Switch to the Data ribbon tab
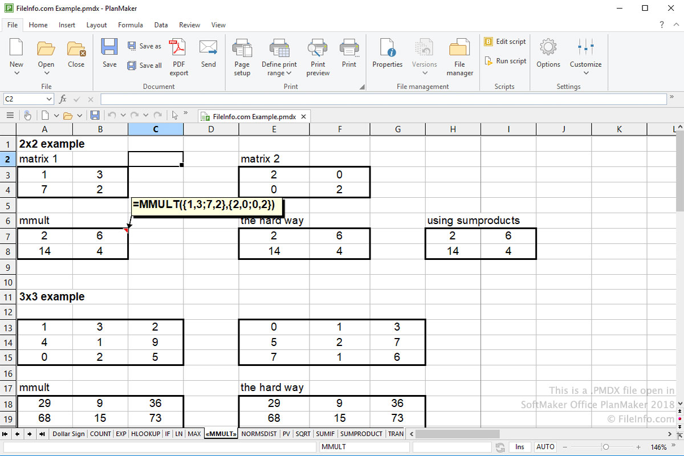This screenshot has width=684, height=456. click(161, 25)
